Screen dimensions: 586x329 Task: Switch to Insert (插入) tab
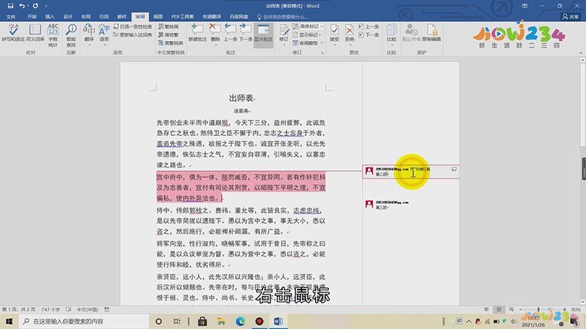point(50,17)
